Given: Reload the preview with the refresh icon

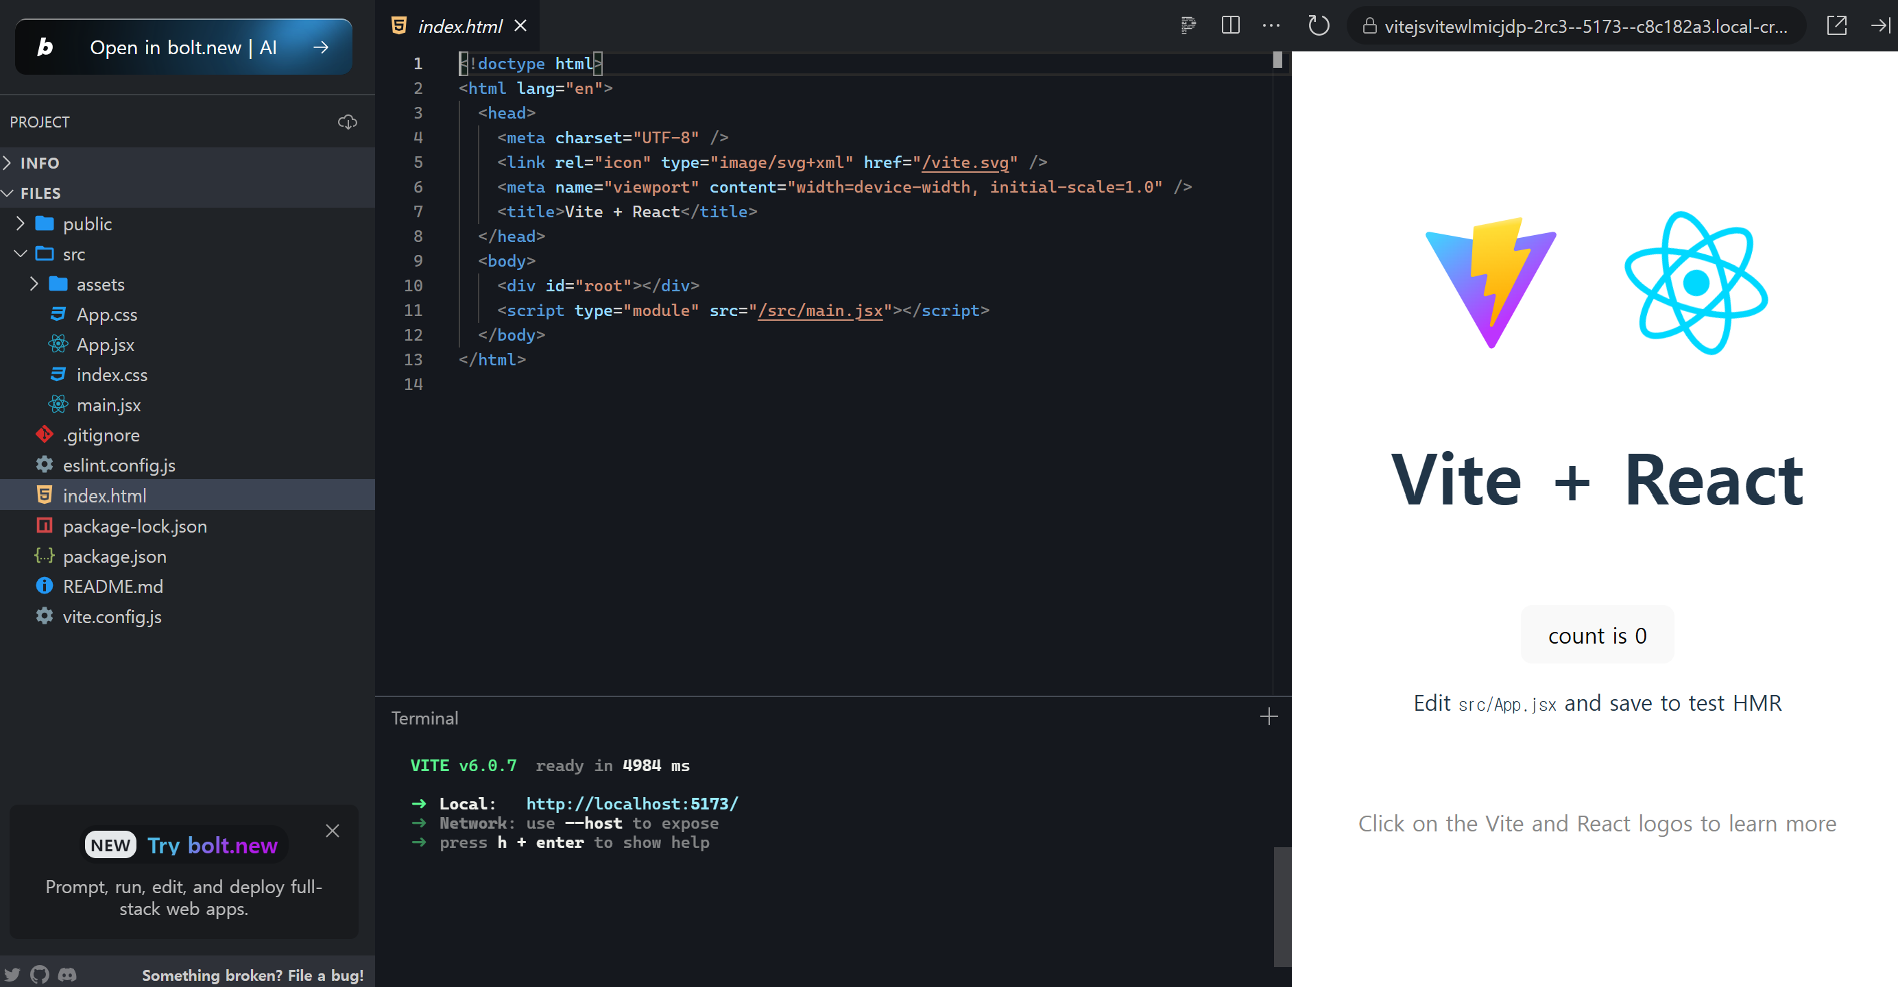Looking at the screenshot, I should 1318,26.
